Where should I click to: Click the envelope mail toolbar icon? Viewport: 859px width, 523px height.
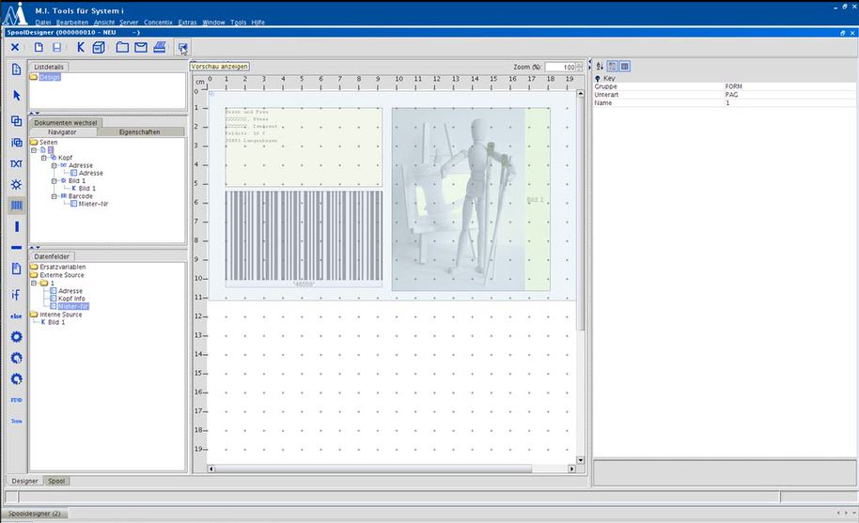point(141,47)
